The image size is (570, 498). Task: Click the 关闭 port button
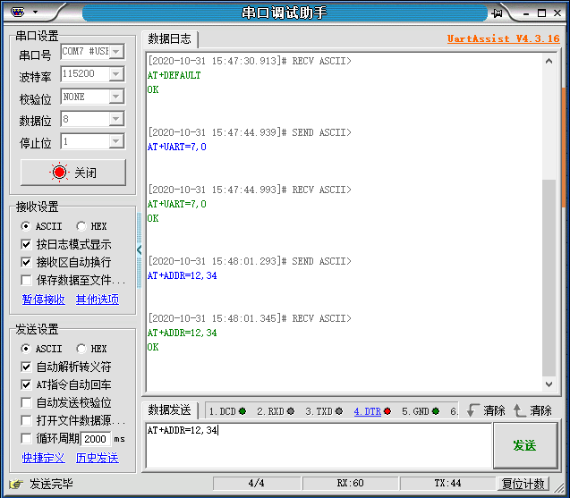click(73, 173)
